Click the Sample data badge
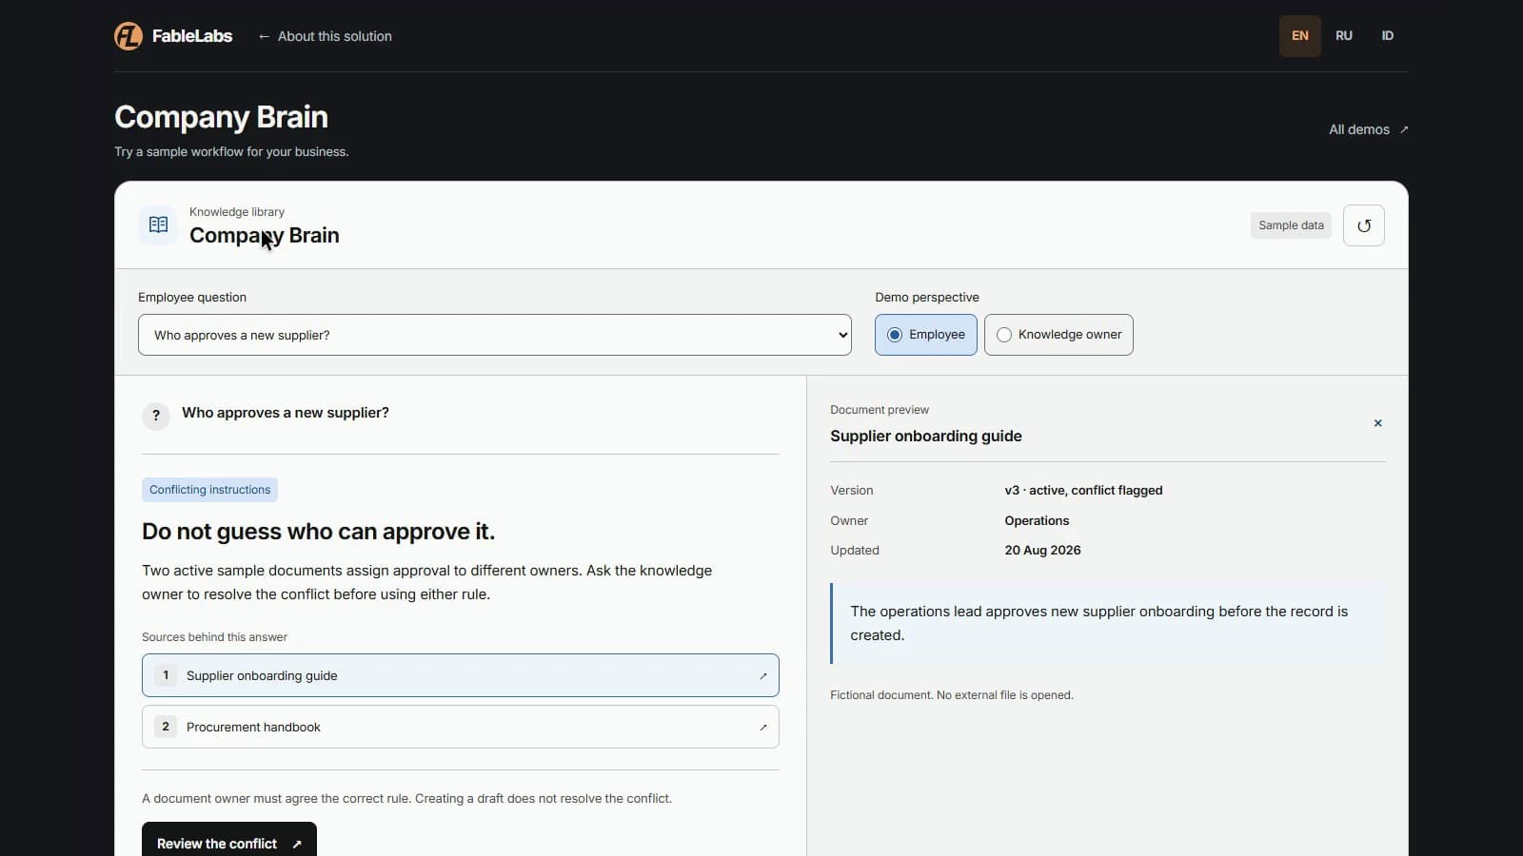The image size is (1523, 856). pyautogui.click(x=1291, y=225)
